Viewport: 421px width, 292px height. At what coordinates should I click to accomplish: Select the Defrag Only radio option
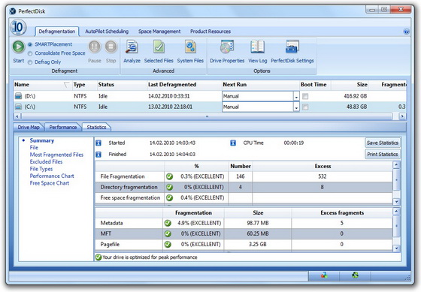30,62
